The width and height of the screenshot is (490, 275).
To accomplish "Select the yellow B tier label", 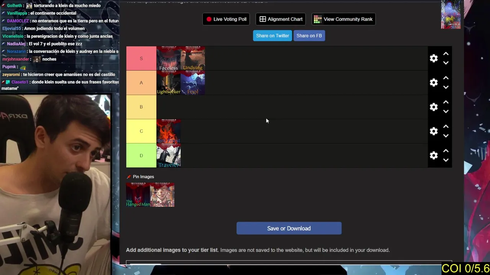I will [x=141, y=107].
